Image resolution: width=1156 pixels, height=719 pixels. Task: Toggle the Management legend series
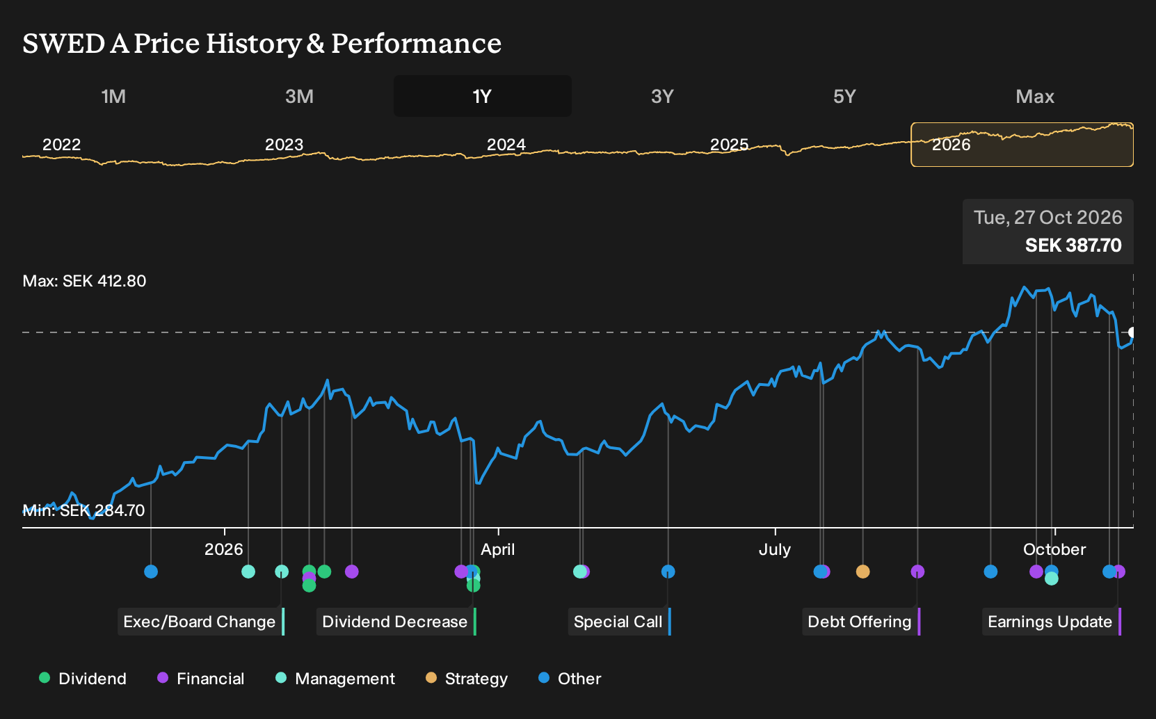[x=335, y=679]
